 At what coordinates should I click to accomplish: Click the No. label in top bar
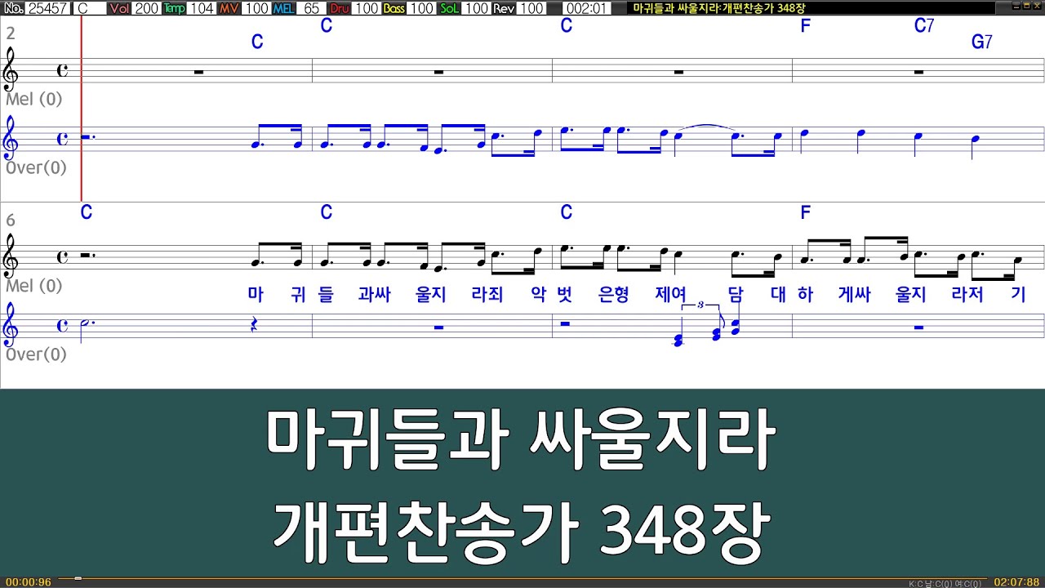point(14,8)
